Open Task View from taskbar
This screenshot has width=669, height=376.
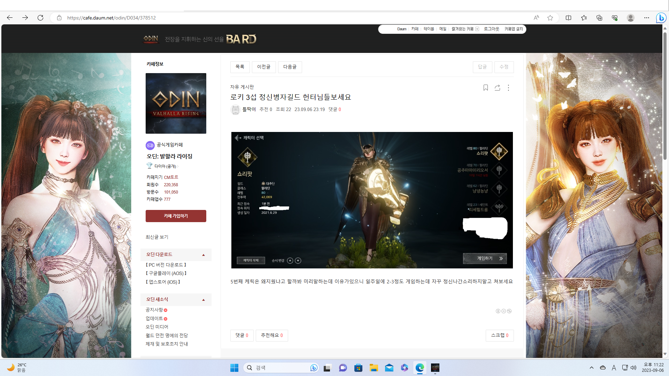point(327,368)
